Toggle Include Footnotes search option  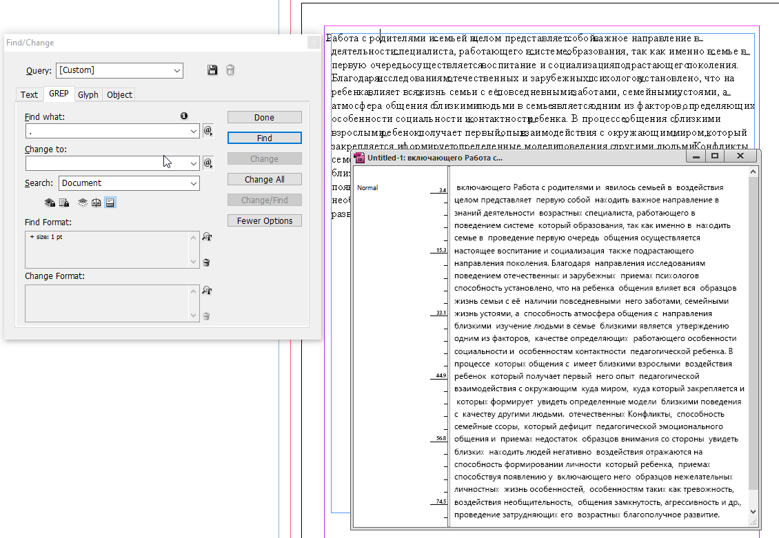(x=110, y=203)
